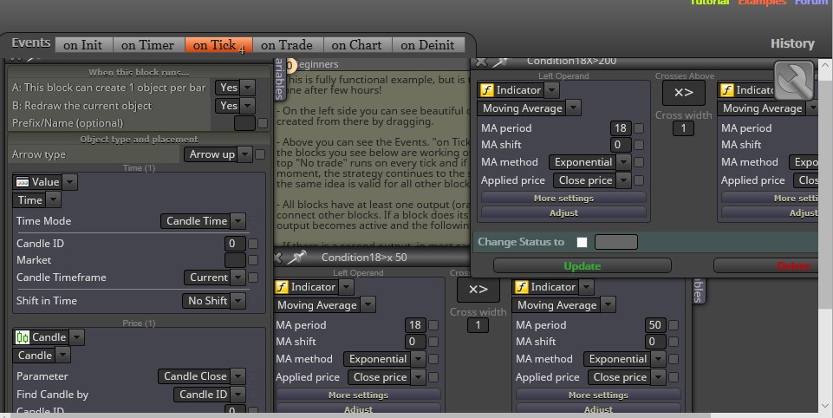Click left operand Indicator function icon in Condition18>x 50
833x418 pixels.
point(282,287)
